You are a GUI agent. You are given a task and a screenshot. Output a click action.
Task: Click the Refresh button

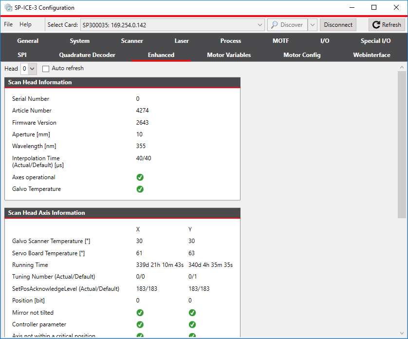click(x=387, y=25)
